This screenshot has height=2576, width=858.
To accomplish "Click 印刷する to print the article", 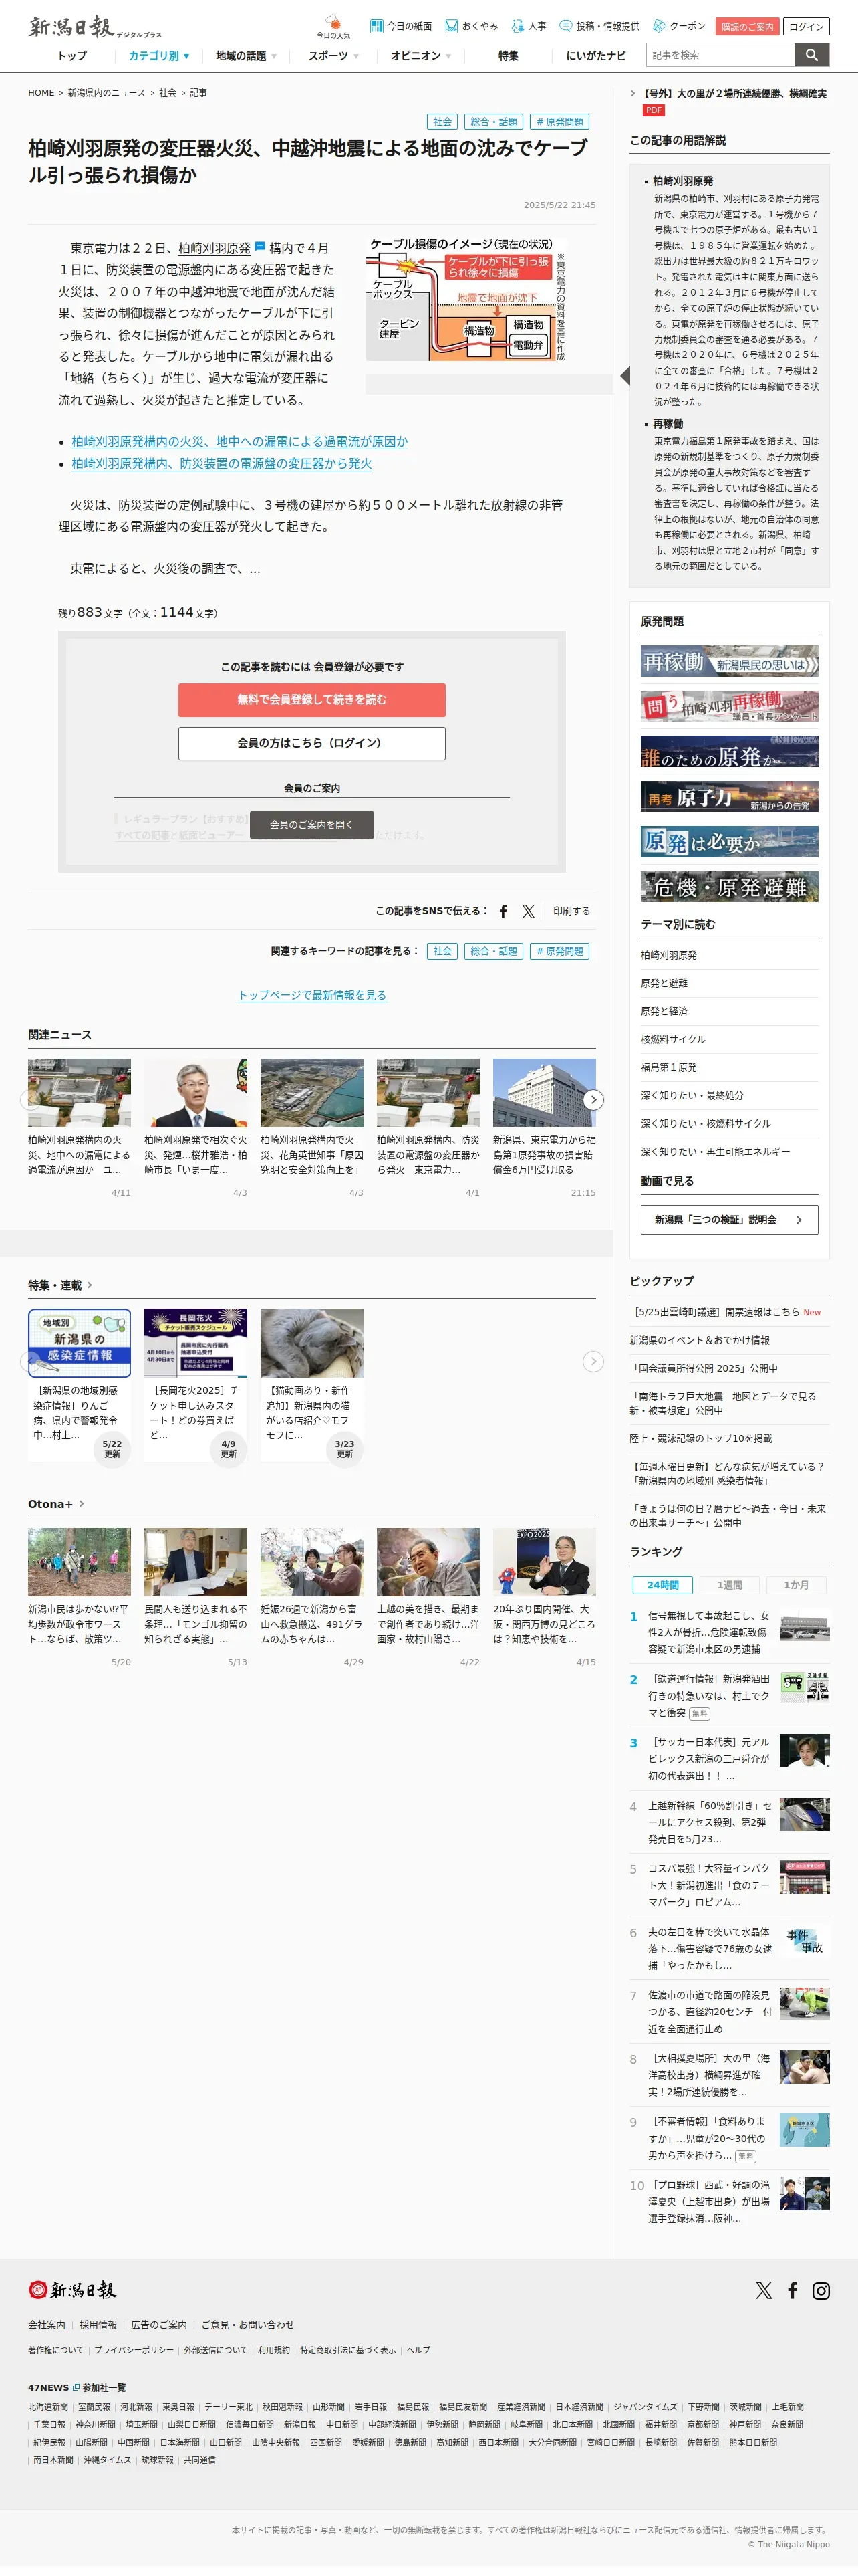I will (x=571, y=911).
